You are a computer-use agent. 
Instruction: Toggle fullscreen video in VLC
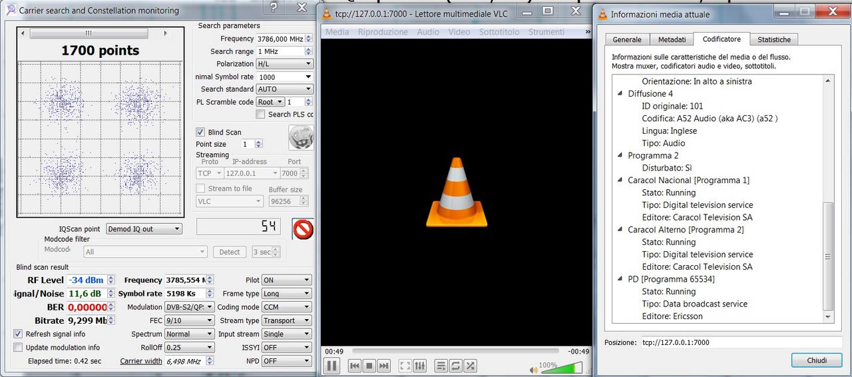405,366
